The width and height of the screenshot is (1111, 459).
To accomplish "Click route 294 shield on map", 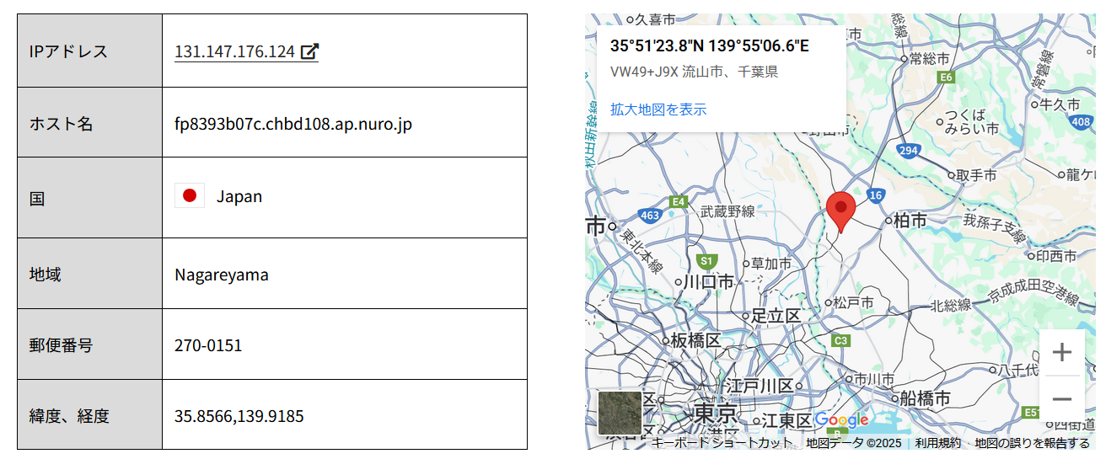I will tap(907, 151).
